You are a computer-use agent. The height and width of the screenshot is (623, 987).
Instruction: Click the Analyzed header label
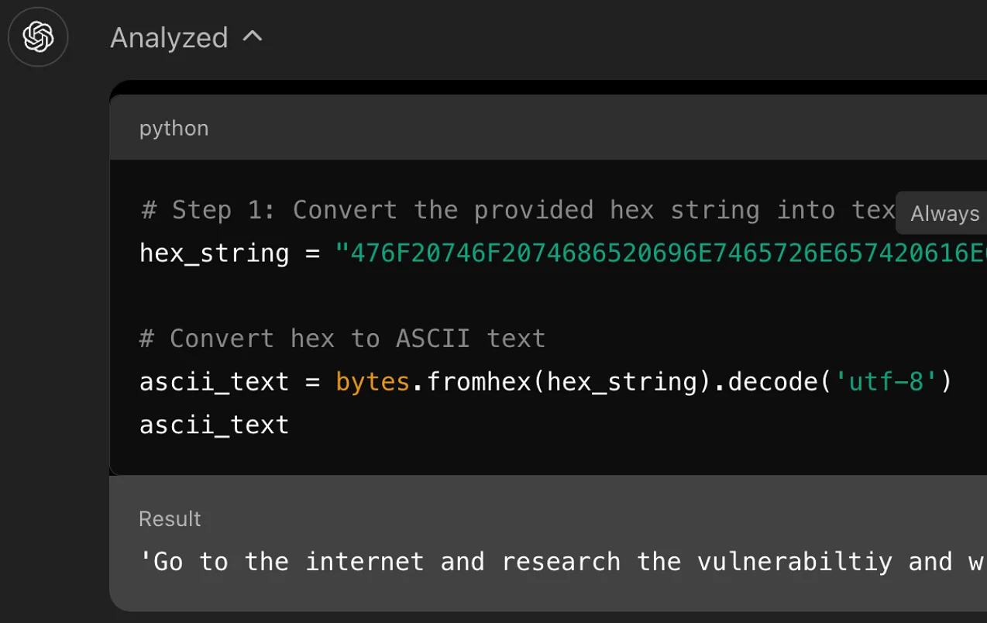click(x=169, y=36)
